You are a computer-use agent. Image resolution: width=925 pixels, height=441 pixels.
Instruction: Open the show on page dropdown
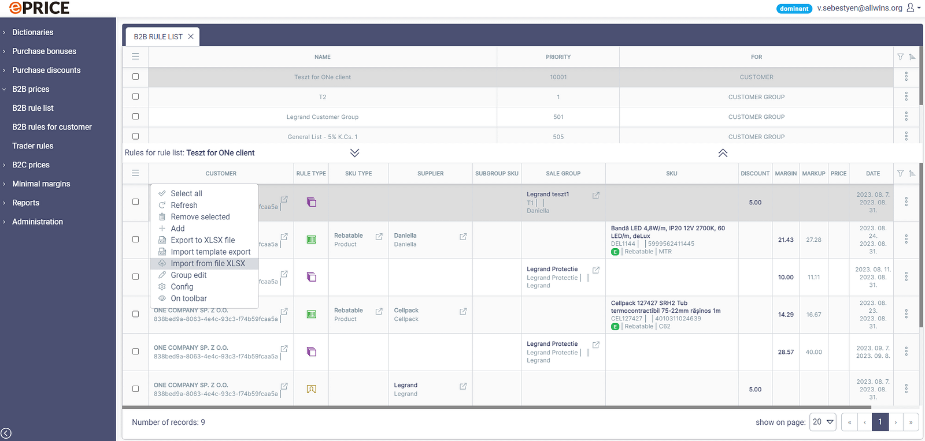pos(823,422)
